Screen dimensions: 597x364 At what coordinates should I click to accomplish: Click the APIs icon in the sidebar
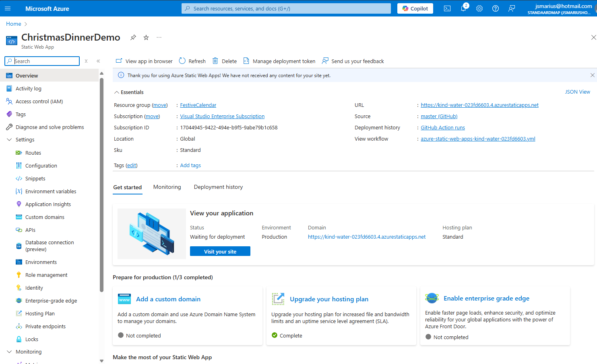click(19, 230)
